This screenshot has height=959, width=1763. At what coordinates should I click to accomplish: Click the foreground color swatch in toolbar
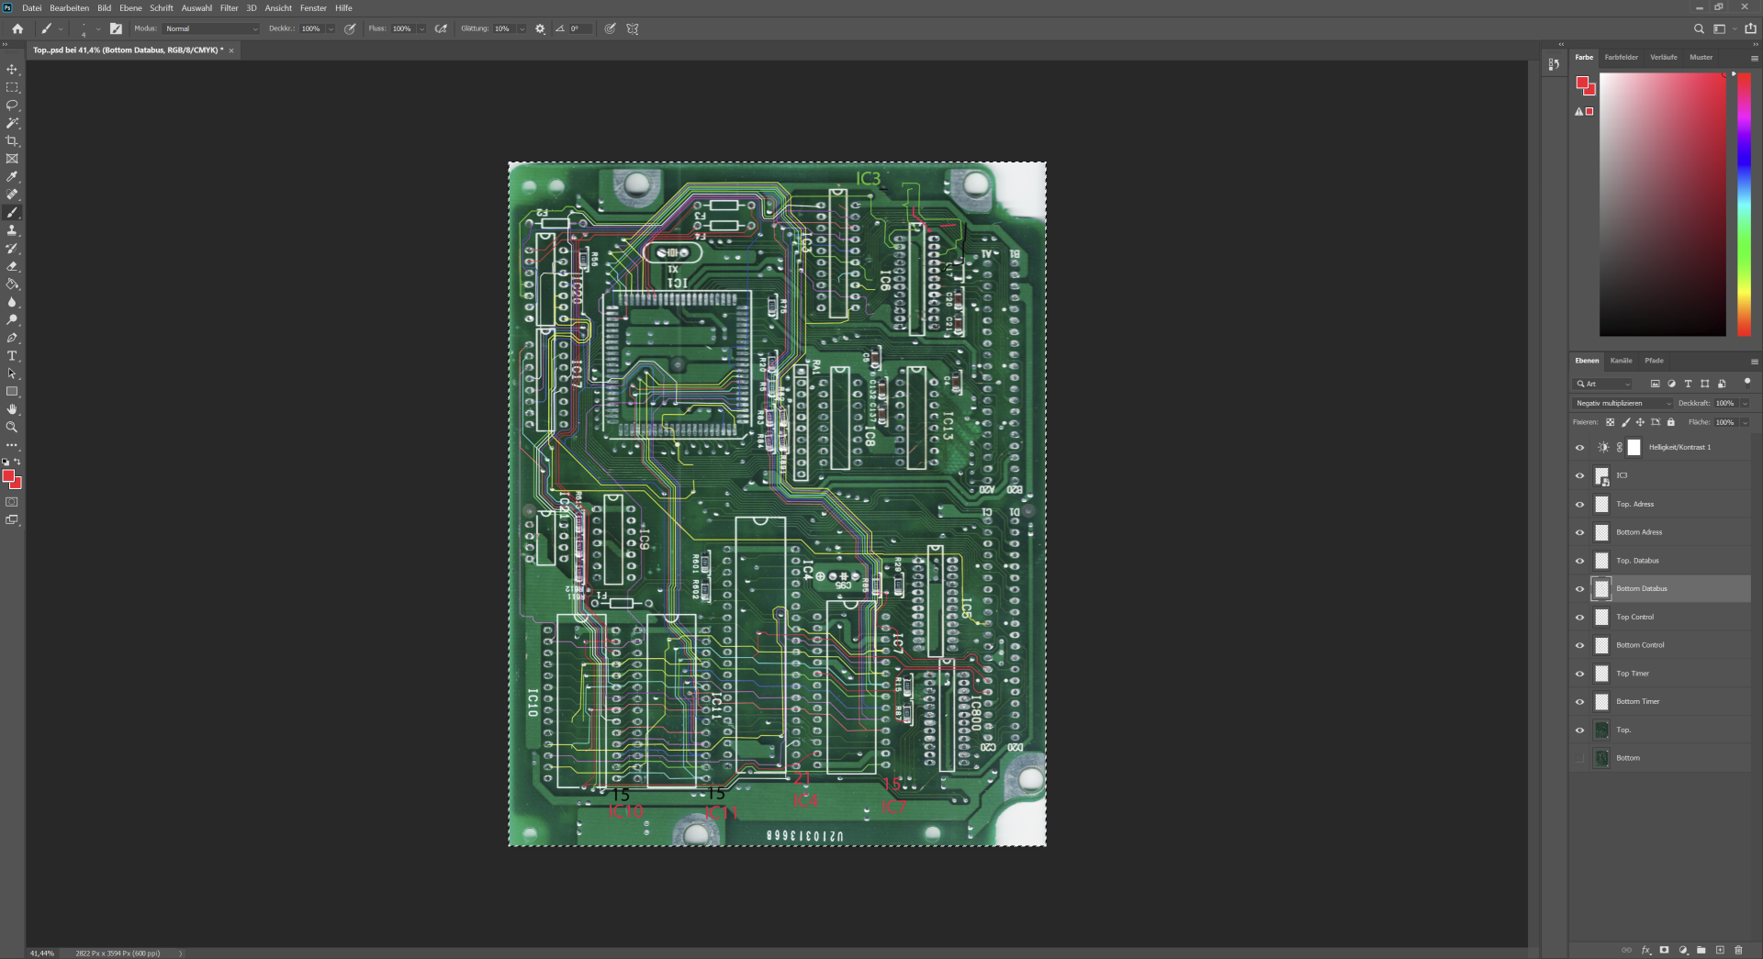(9, 476)
